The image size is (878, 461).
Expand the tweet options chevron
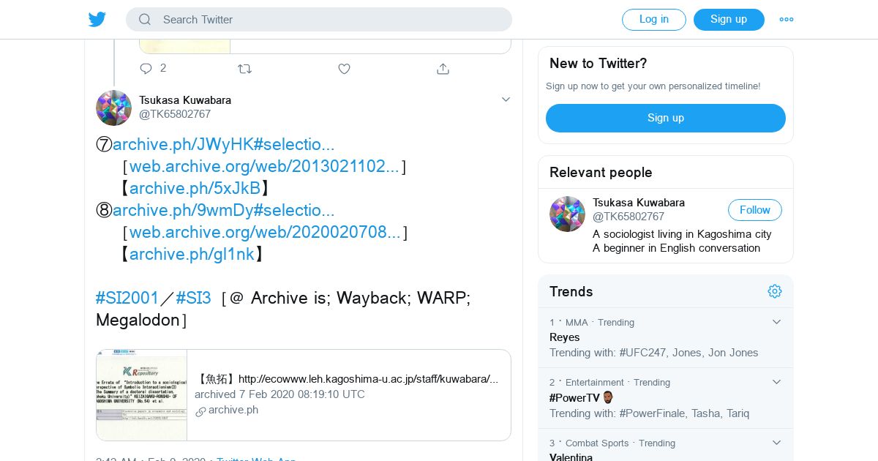pyautogui.click(x=506, y=100)
